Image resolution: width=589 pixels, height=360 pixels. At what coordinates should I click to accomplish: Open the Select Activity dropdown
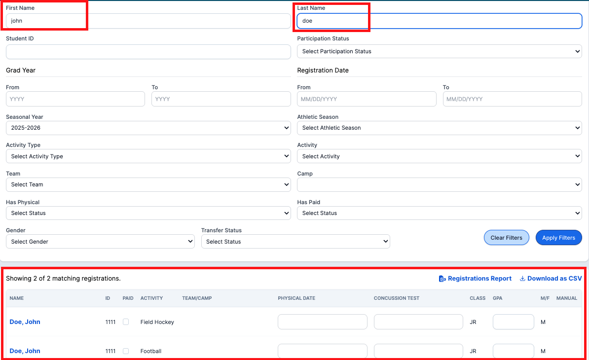(439, 156)
